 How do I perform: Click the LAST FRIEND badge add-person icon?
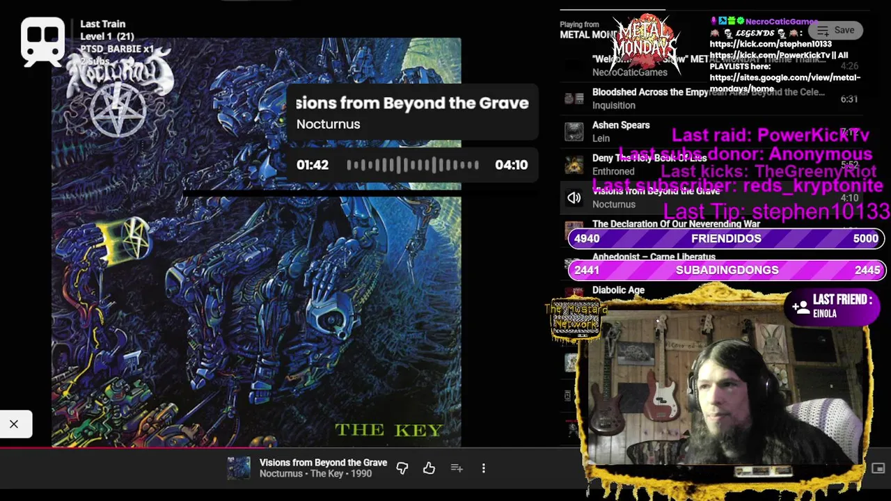[x=801, y=306]
